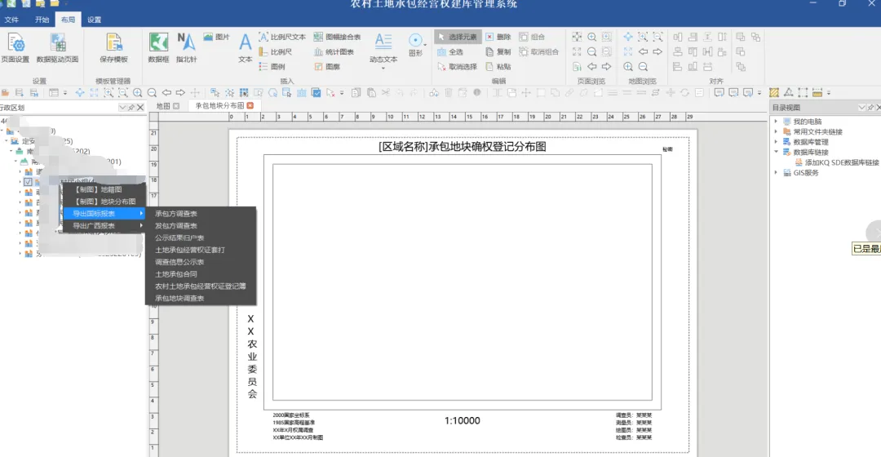
Task: Insert 图片 picture element
Action: click(x=216, y=37)
